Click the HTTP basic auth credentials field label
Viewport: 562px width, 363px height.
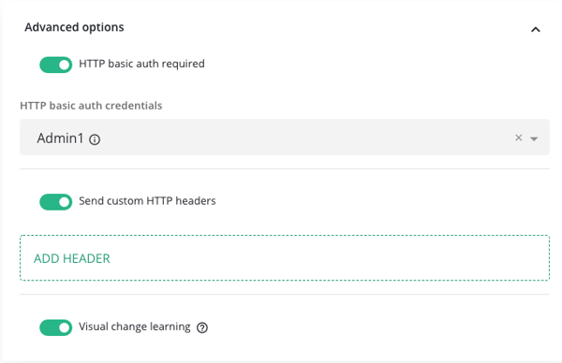(x=91, y=106)
